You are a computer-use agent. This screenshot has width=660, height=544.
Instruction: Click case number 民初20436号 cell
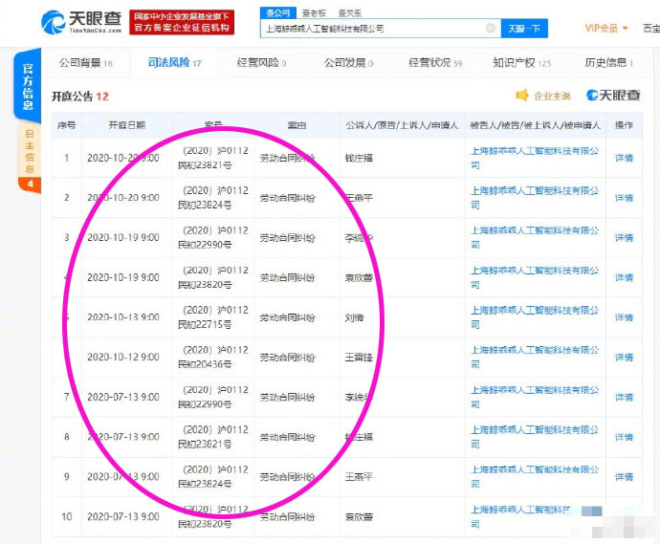tap(213, 358)
